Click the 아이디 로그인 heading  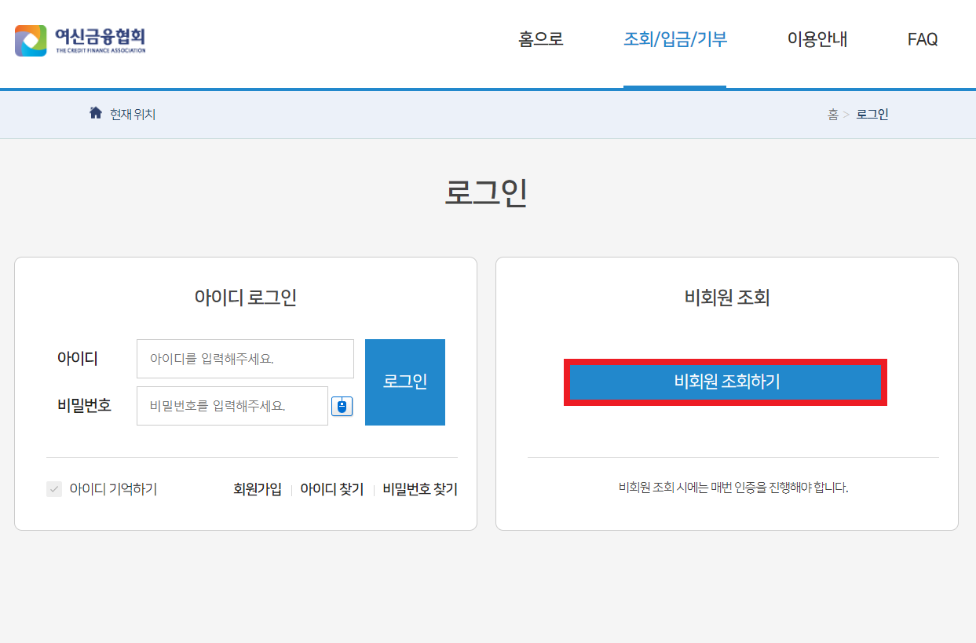click(x=246, y=298)
